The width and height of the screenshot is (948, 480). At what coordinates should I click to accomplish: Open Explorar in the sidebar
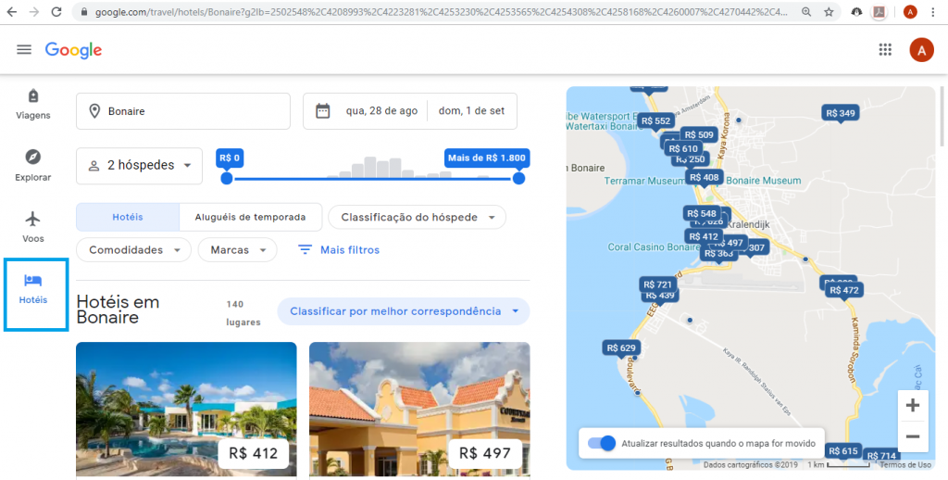click(x=33, y=166)
